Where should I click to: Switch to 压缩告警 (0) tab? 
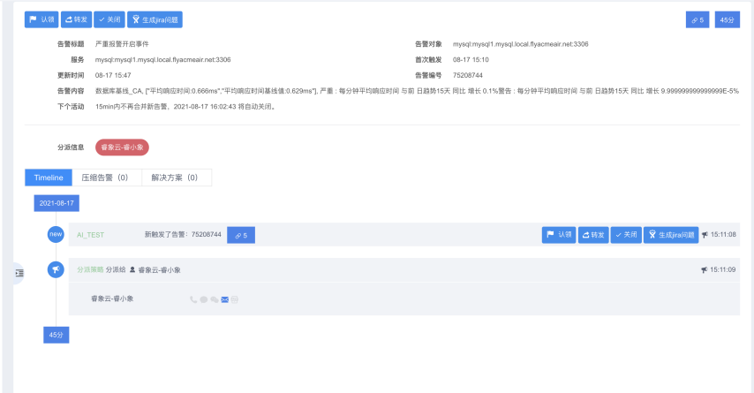coord(107,178)
